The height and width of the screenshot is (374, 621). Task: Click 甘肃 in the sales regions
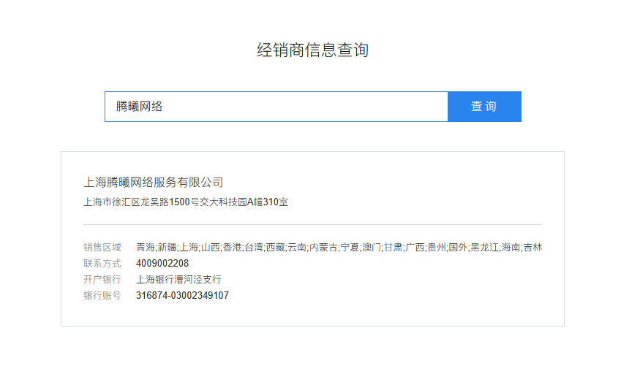[394, 248]
